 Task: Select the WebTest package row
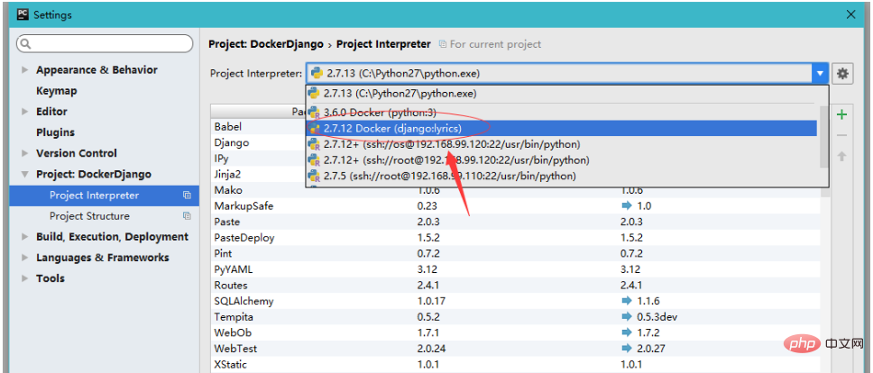tap(515, 349)
